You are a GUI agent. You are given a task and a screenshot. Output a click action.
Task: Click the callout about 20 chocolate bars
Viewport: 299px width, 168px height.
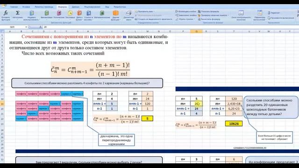[271, 107]
